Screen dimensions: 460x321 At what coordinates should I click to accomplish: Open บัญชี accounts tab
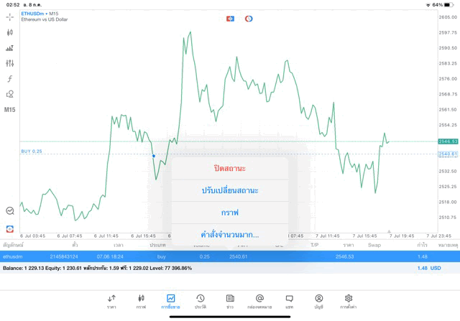pyautogui.click(x=318, y=301)
